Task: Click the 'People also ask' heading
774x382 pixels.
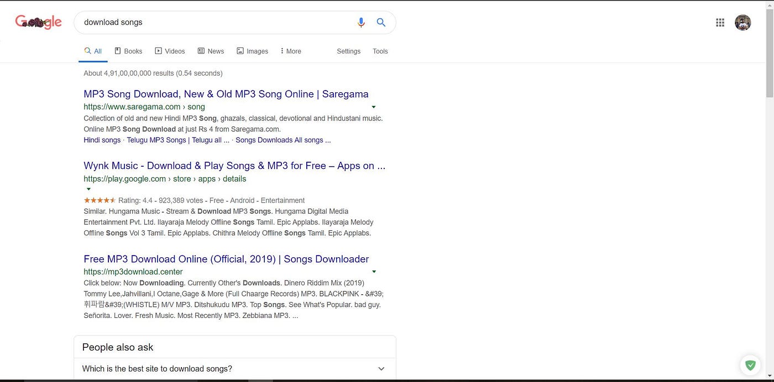Action: (118, 347)
